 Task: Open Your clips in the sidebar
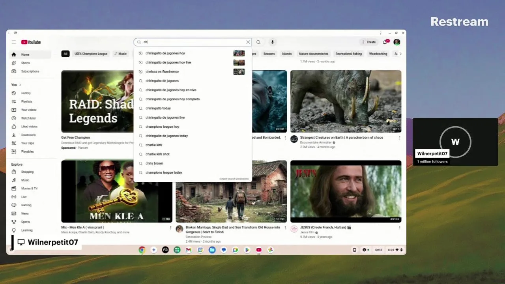coord(30,143)
